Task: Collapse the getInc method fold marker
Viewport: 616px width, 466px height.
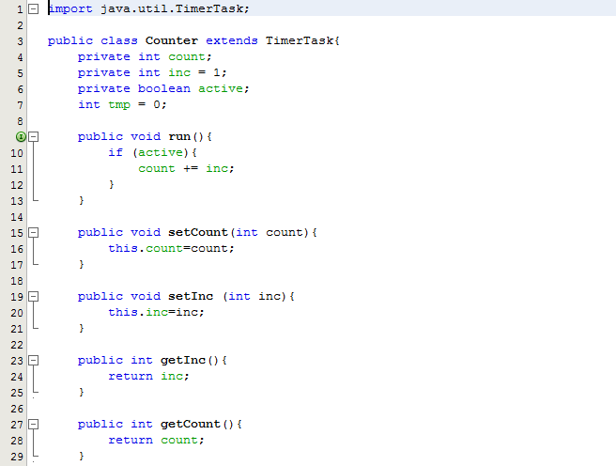Action: tap(34, 361)
